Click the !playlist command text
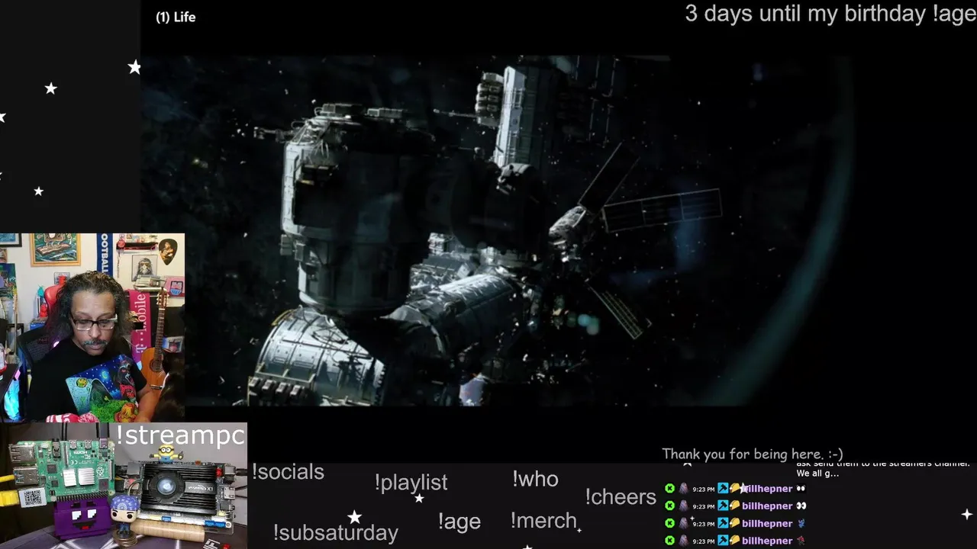This screenshot has width=977, height=549. [x=411, y=483]
